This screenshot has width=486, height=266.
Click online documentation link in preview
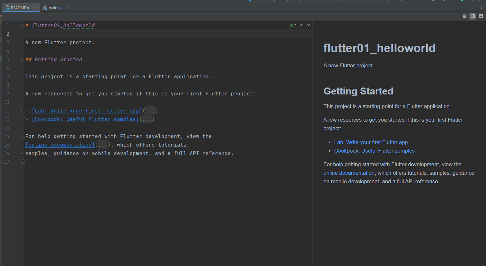(x=349, y=173)
